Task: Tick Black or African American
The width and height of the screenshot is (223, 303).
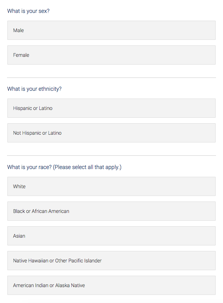Action: pyautogui.click(x=111, y=211)
